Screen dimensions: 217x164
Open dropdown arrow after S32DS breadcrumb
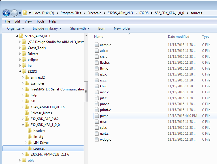click(x=152, y=13)
